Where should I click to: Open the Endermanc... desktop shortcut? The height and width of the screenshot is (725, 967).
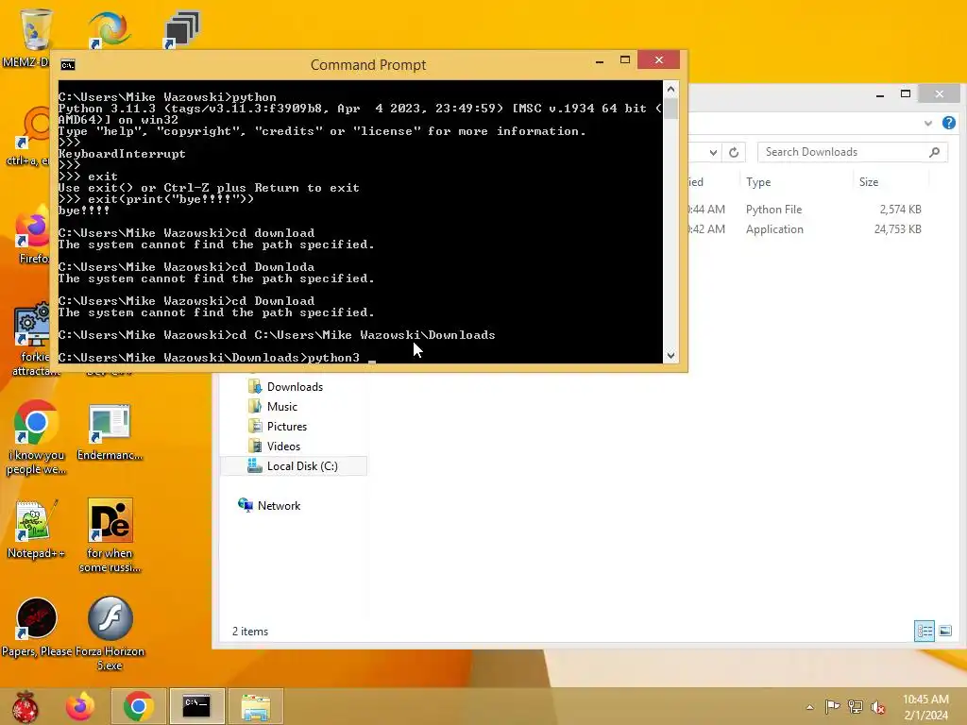(x=110, y=431)
